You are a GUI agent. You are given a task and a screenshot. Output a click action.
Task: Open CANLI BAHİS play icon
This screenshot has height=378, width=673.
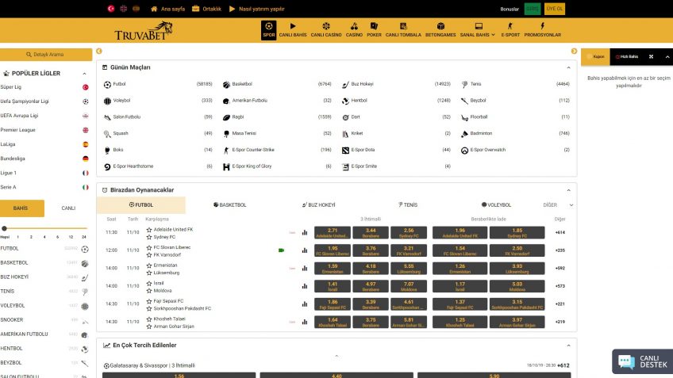point(293,27)
